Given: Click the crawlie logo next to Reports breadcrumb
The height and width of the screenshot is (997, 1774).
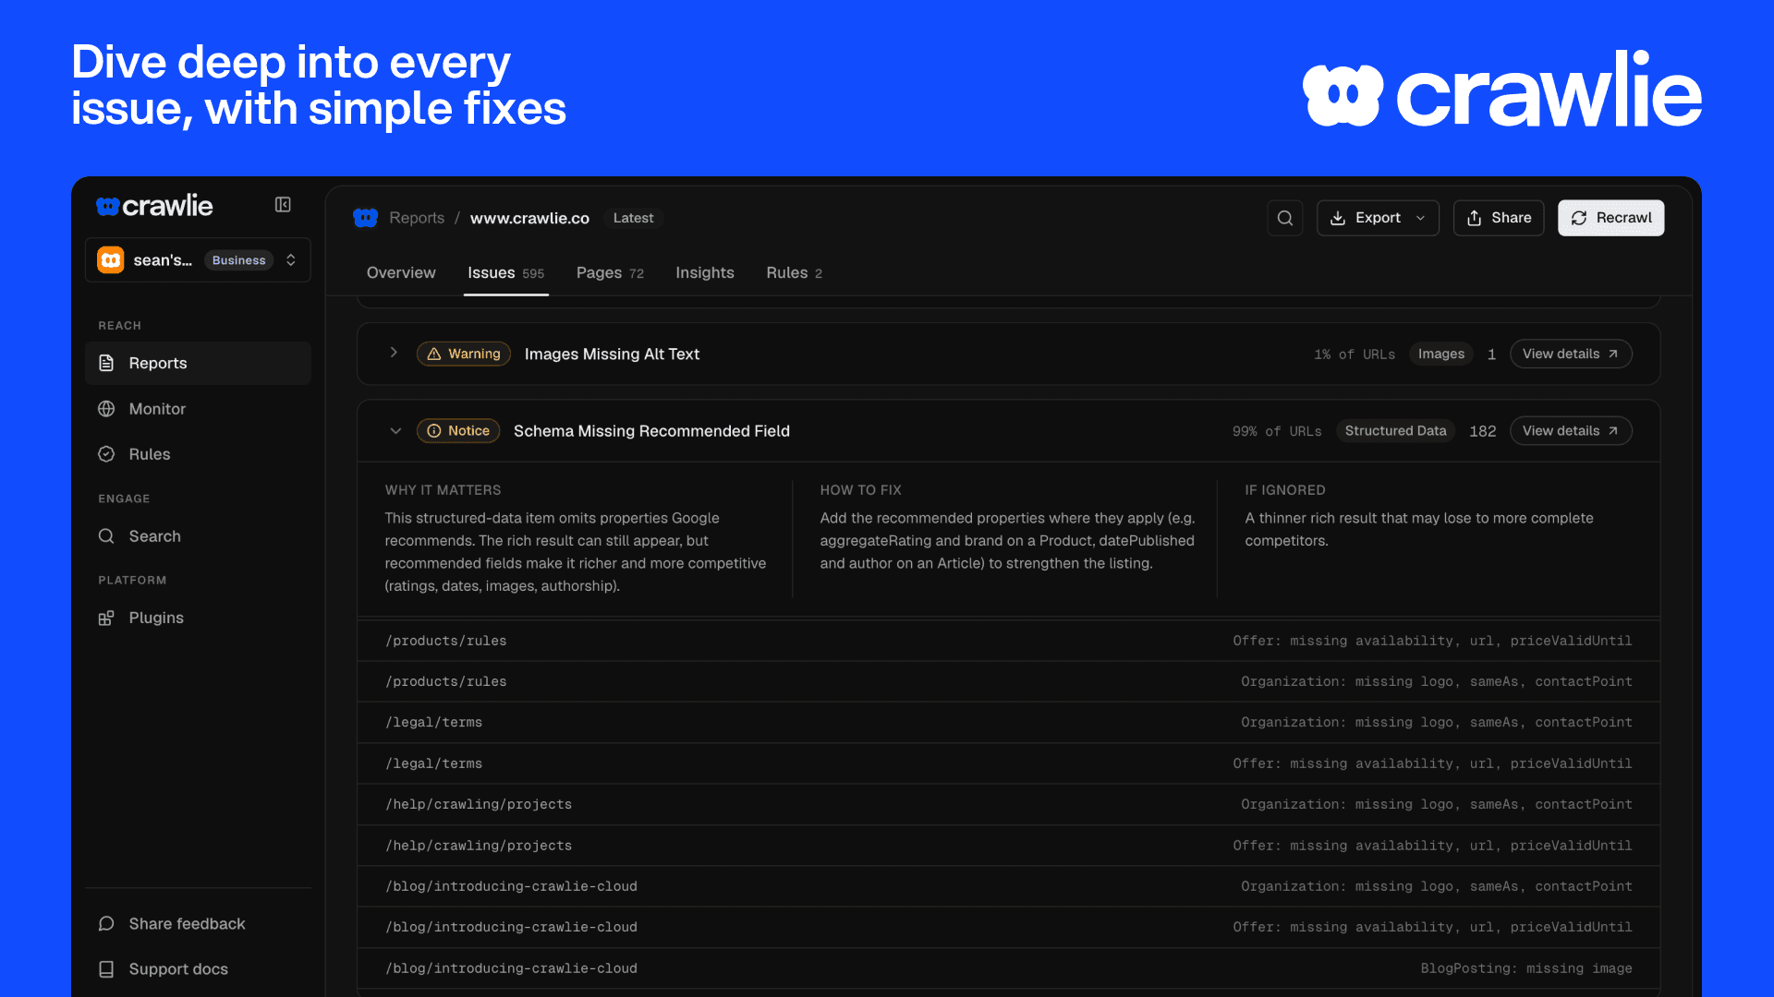Looking at the screenshot, I should click(366, 218).
